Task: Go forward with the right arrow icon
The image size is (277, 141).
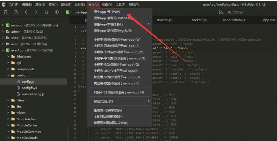Action: (x=36, y=12)
